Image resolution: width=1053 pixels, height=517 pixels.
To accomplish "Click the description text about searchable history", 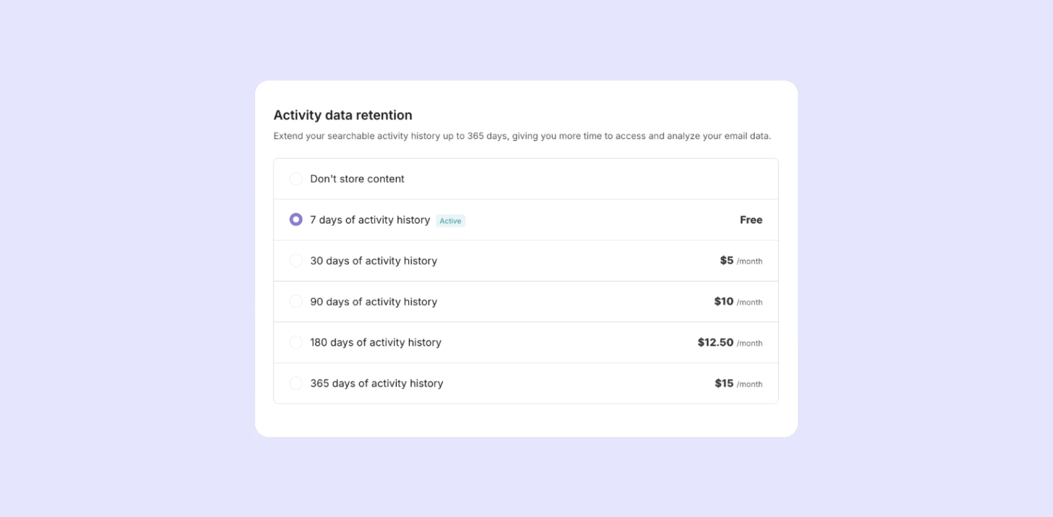I will (522, 136).
